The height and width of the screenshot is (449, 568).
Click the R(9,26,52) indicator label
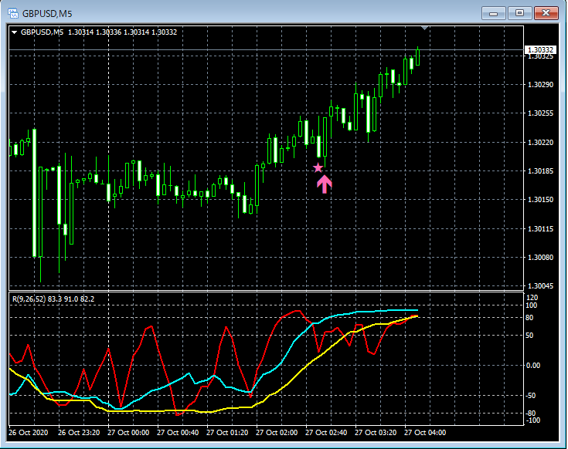tap(53, 299)
